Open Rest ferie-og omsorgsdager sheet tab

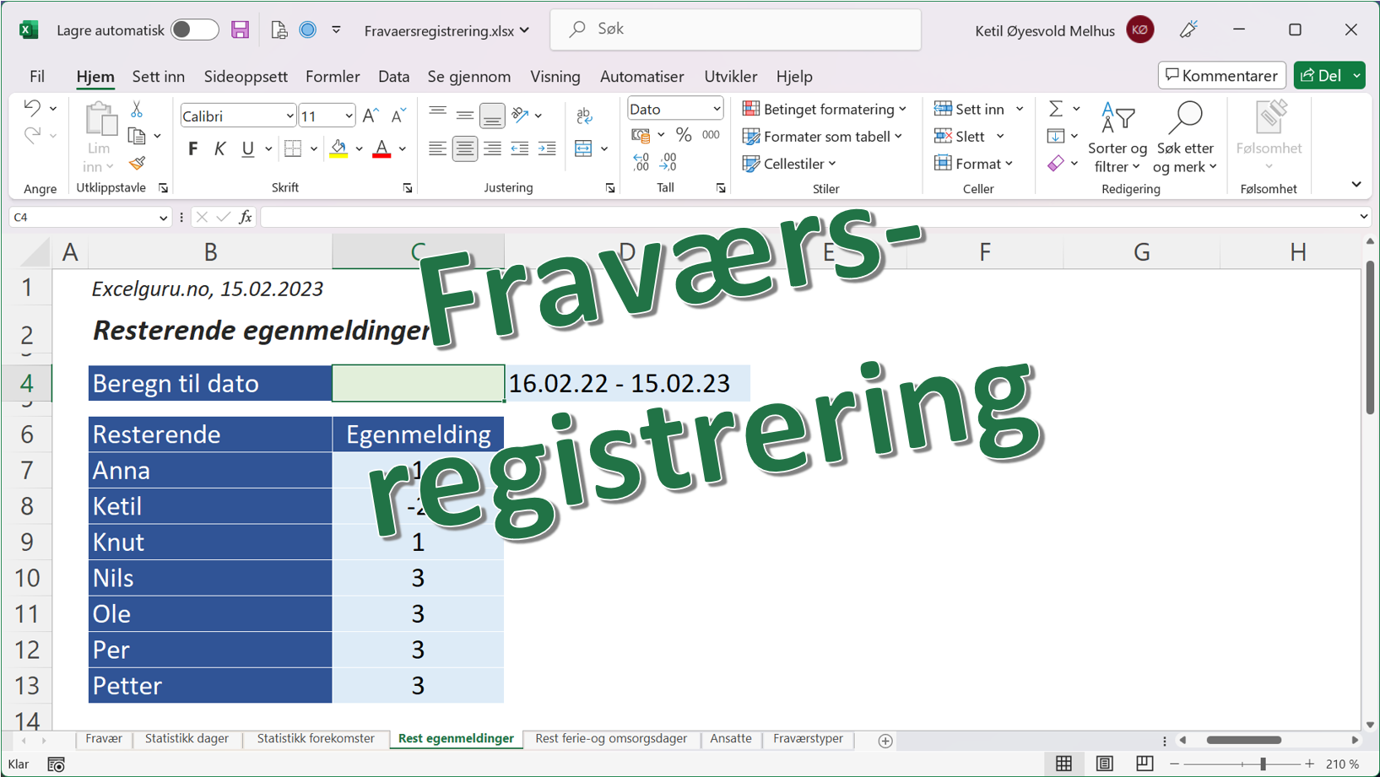611,738
